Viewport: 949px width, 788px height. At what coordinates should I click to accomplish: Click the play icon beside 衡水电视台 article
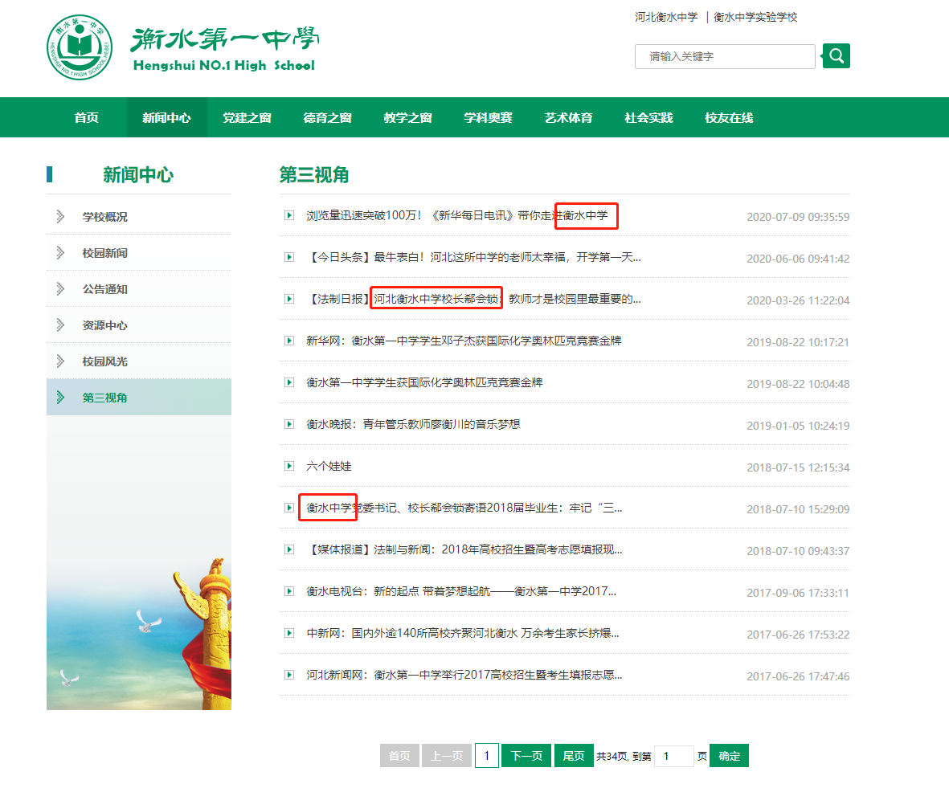(289, 591)
